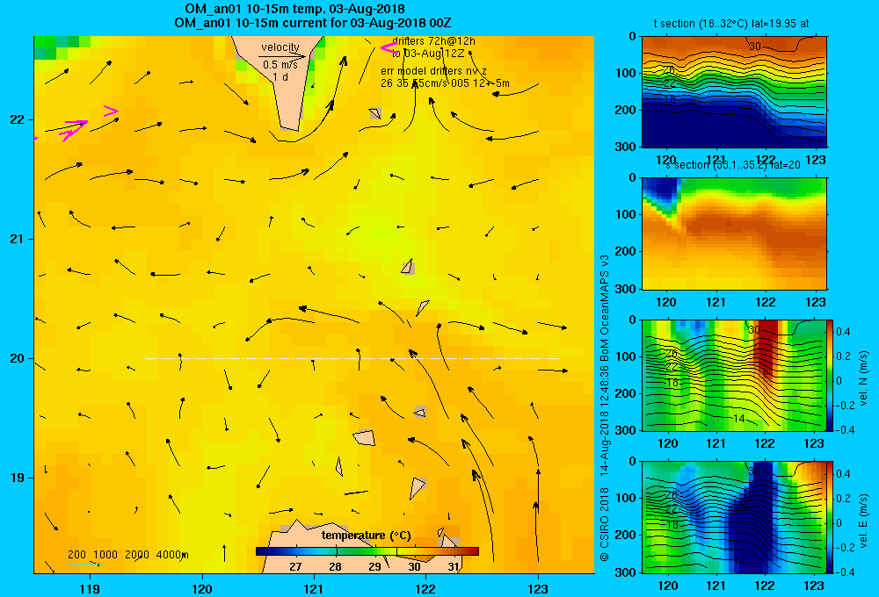Click longitude tick label '121' below the main map
The height and width of the screenshot is (597, 879).
314,588
